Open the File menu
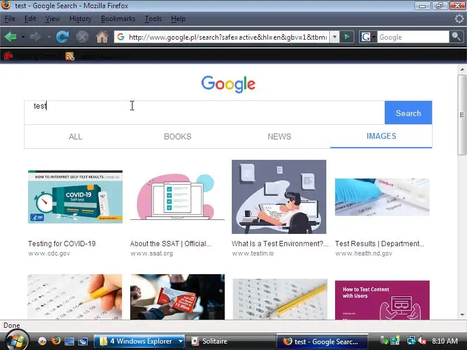467x350 pixels. click(10, 19)
